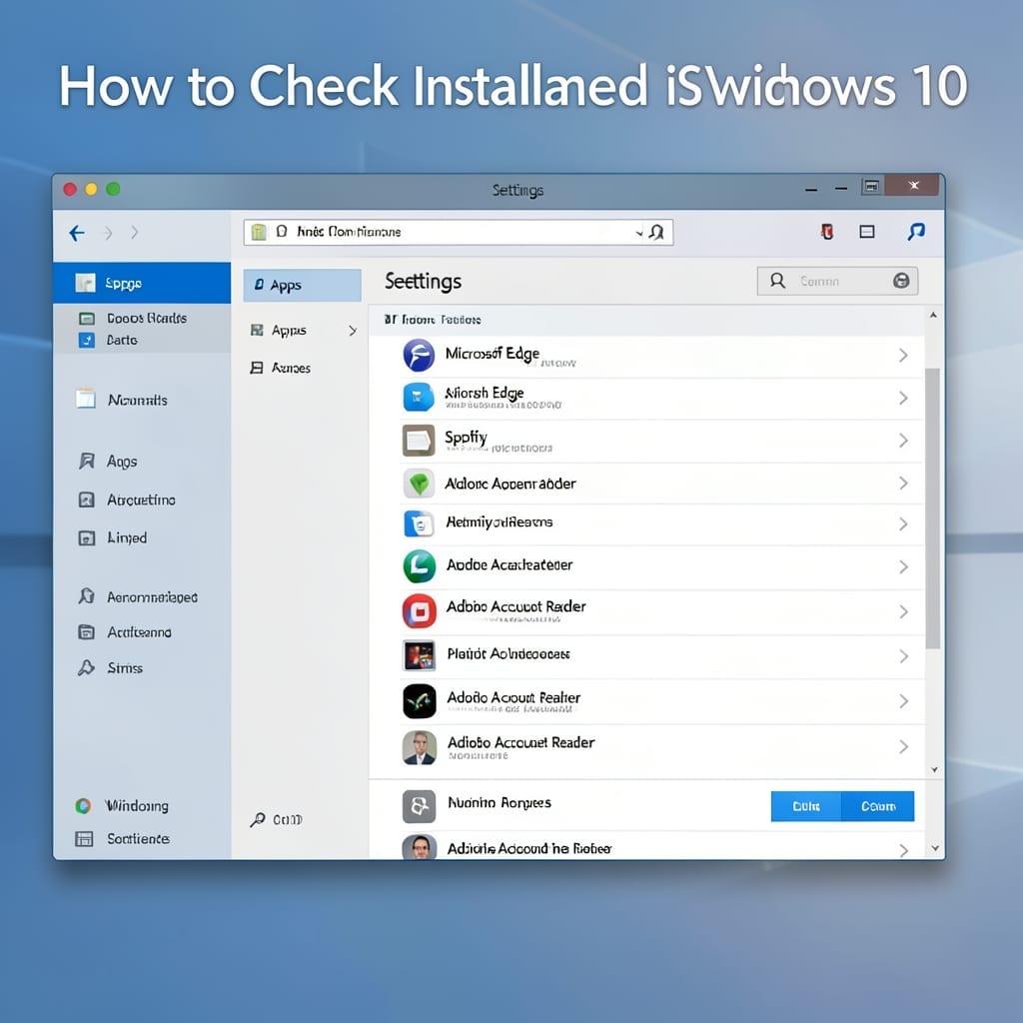The height and width of the screenshot is (1023, 1023).
Task: Click the blue icon of the second Edge row
Action: tap(419, 398)
